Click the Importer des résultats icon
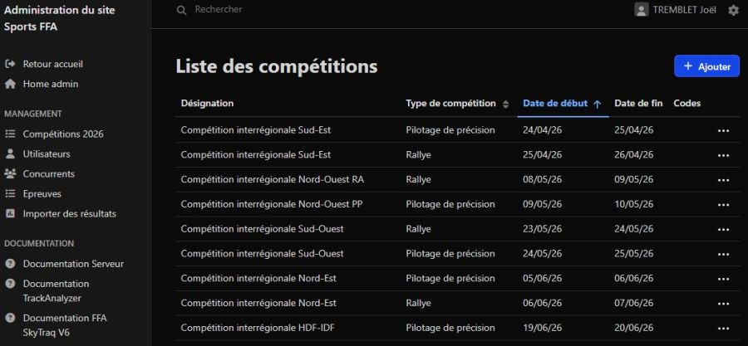This screenshot has height=346, width=748. click(x=10, y=213)
